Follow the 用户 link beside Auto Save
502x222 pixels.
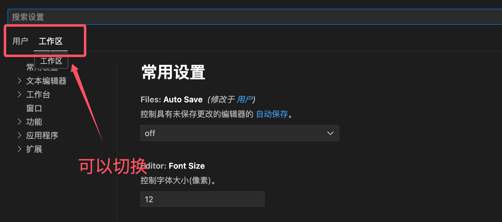(x=244, y=100)
